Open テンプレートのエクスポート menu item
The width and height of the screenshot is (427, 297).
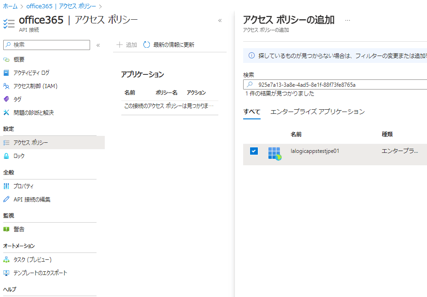coord(40,273)
